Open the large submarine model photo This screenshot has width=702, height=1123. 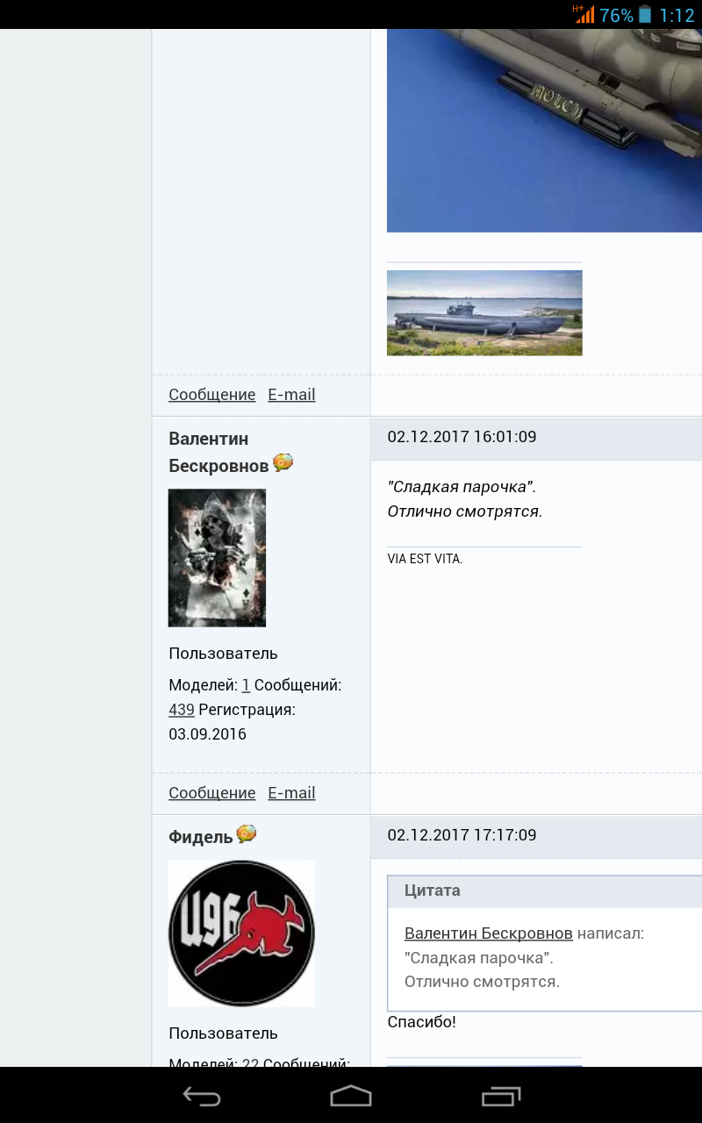[544, 131]
